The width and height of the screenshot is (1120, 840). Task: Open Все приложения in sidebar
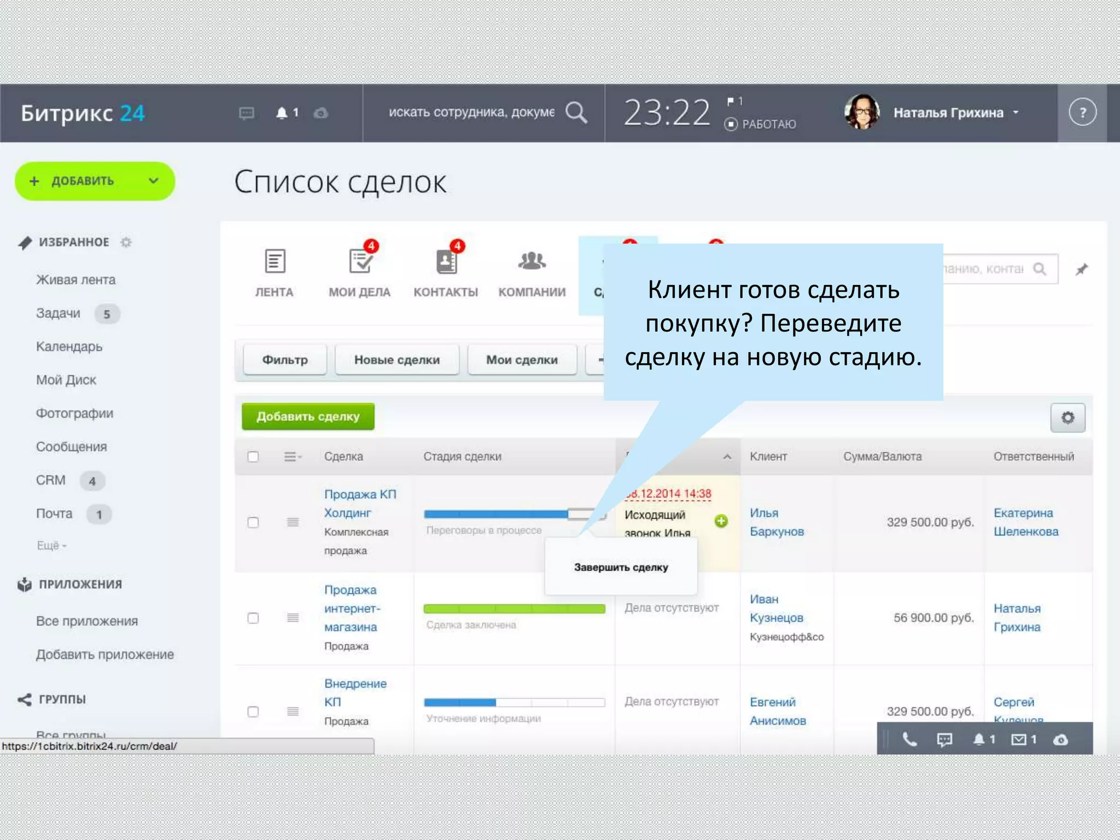click(x=87, y=621)
